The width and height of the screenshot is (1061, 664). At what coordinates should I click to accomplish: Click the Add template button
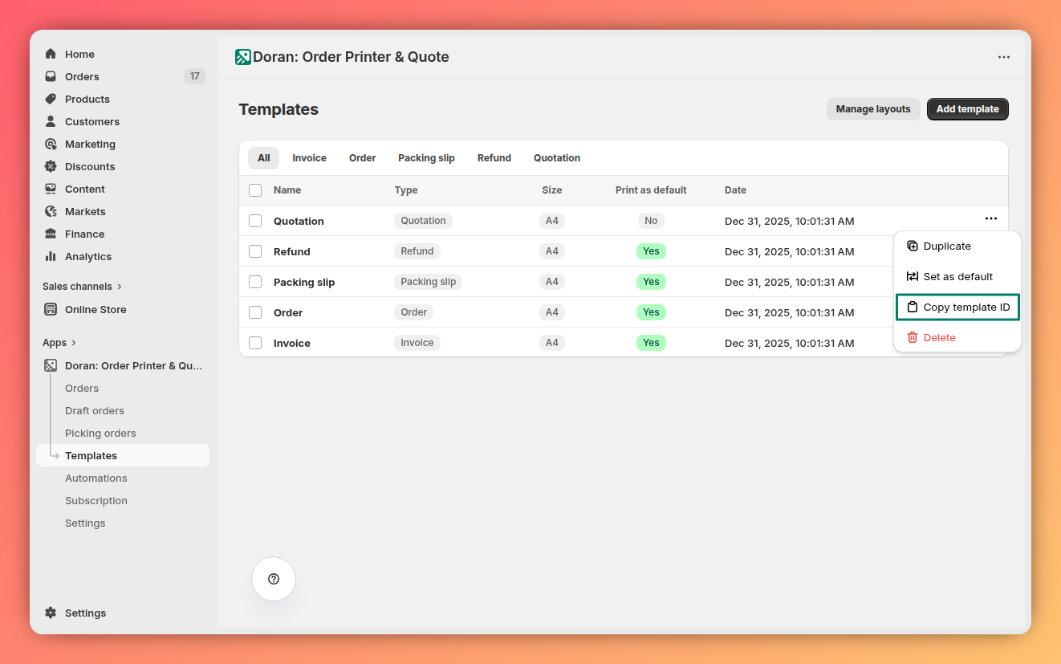point(967,109)
